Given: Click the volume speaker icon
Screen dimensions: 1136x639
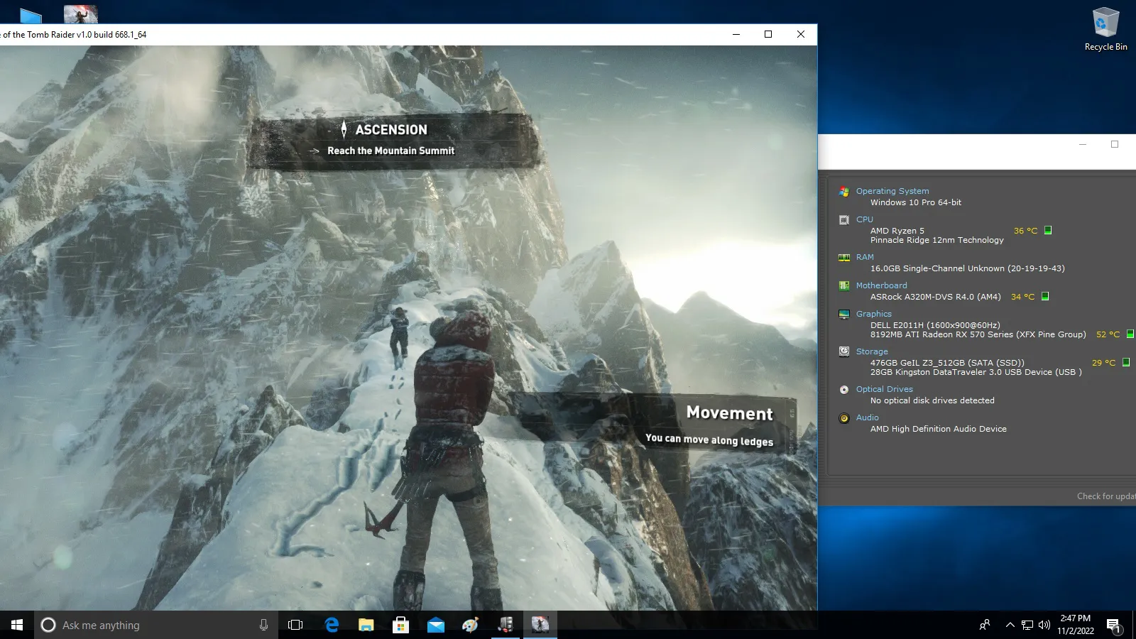Looking at the screenshot, I should (1044, 625).
